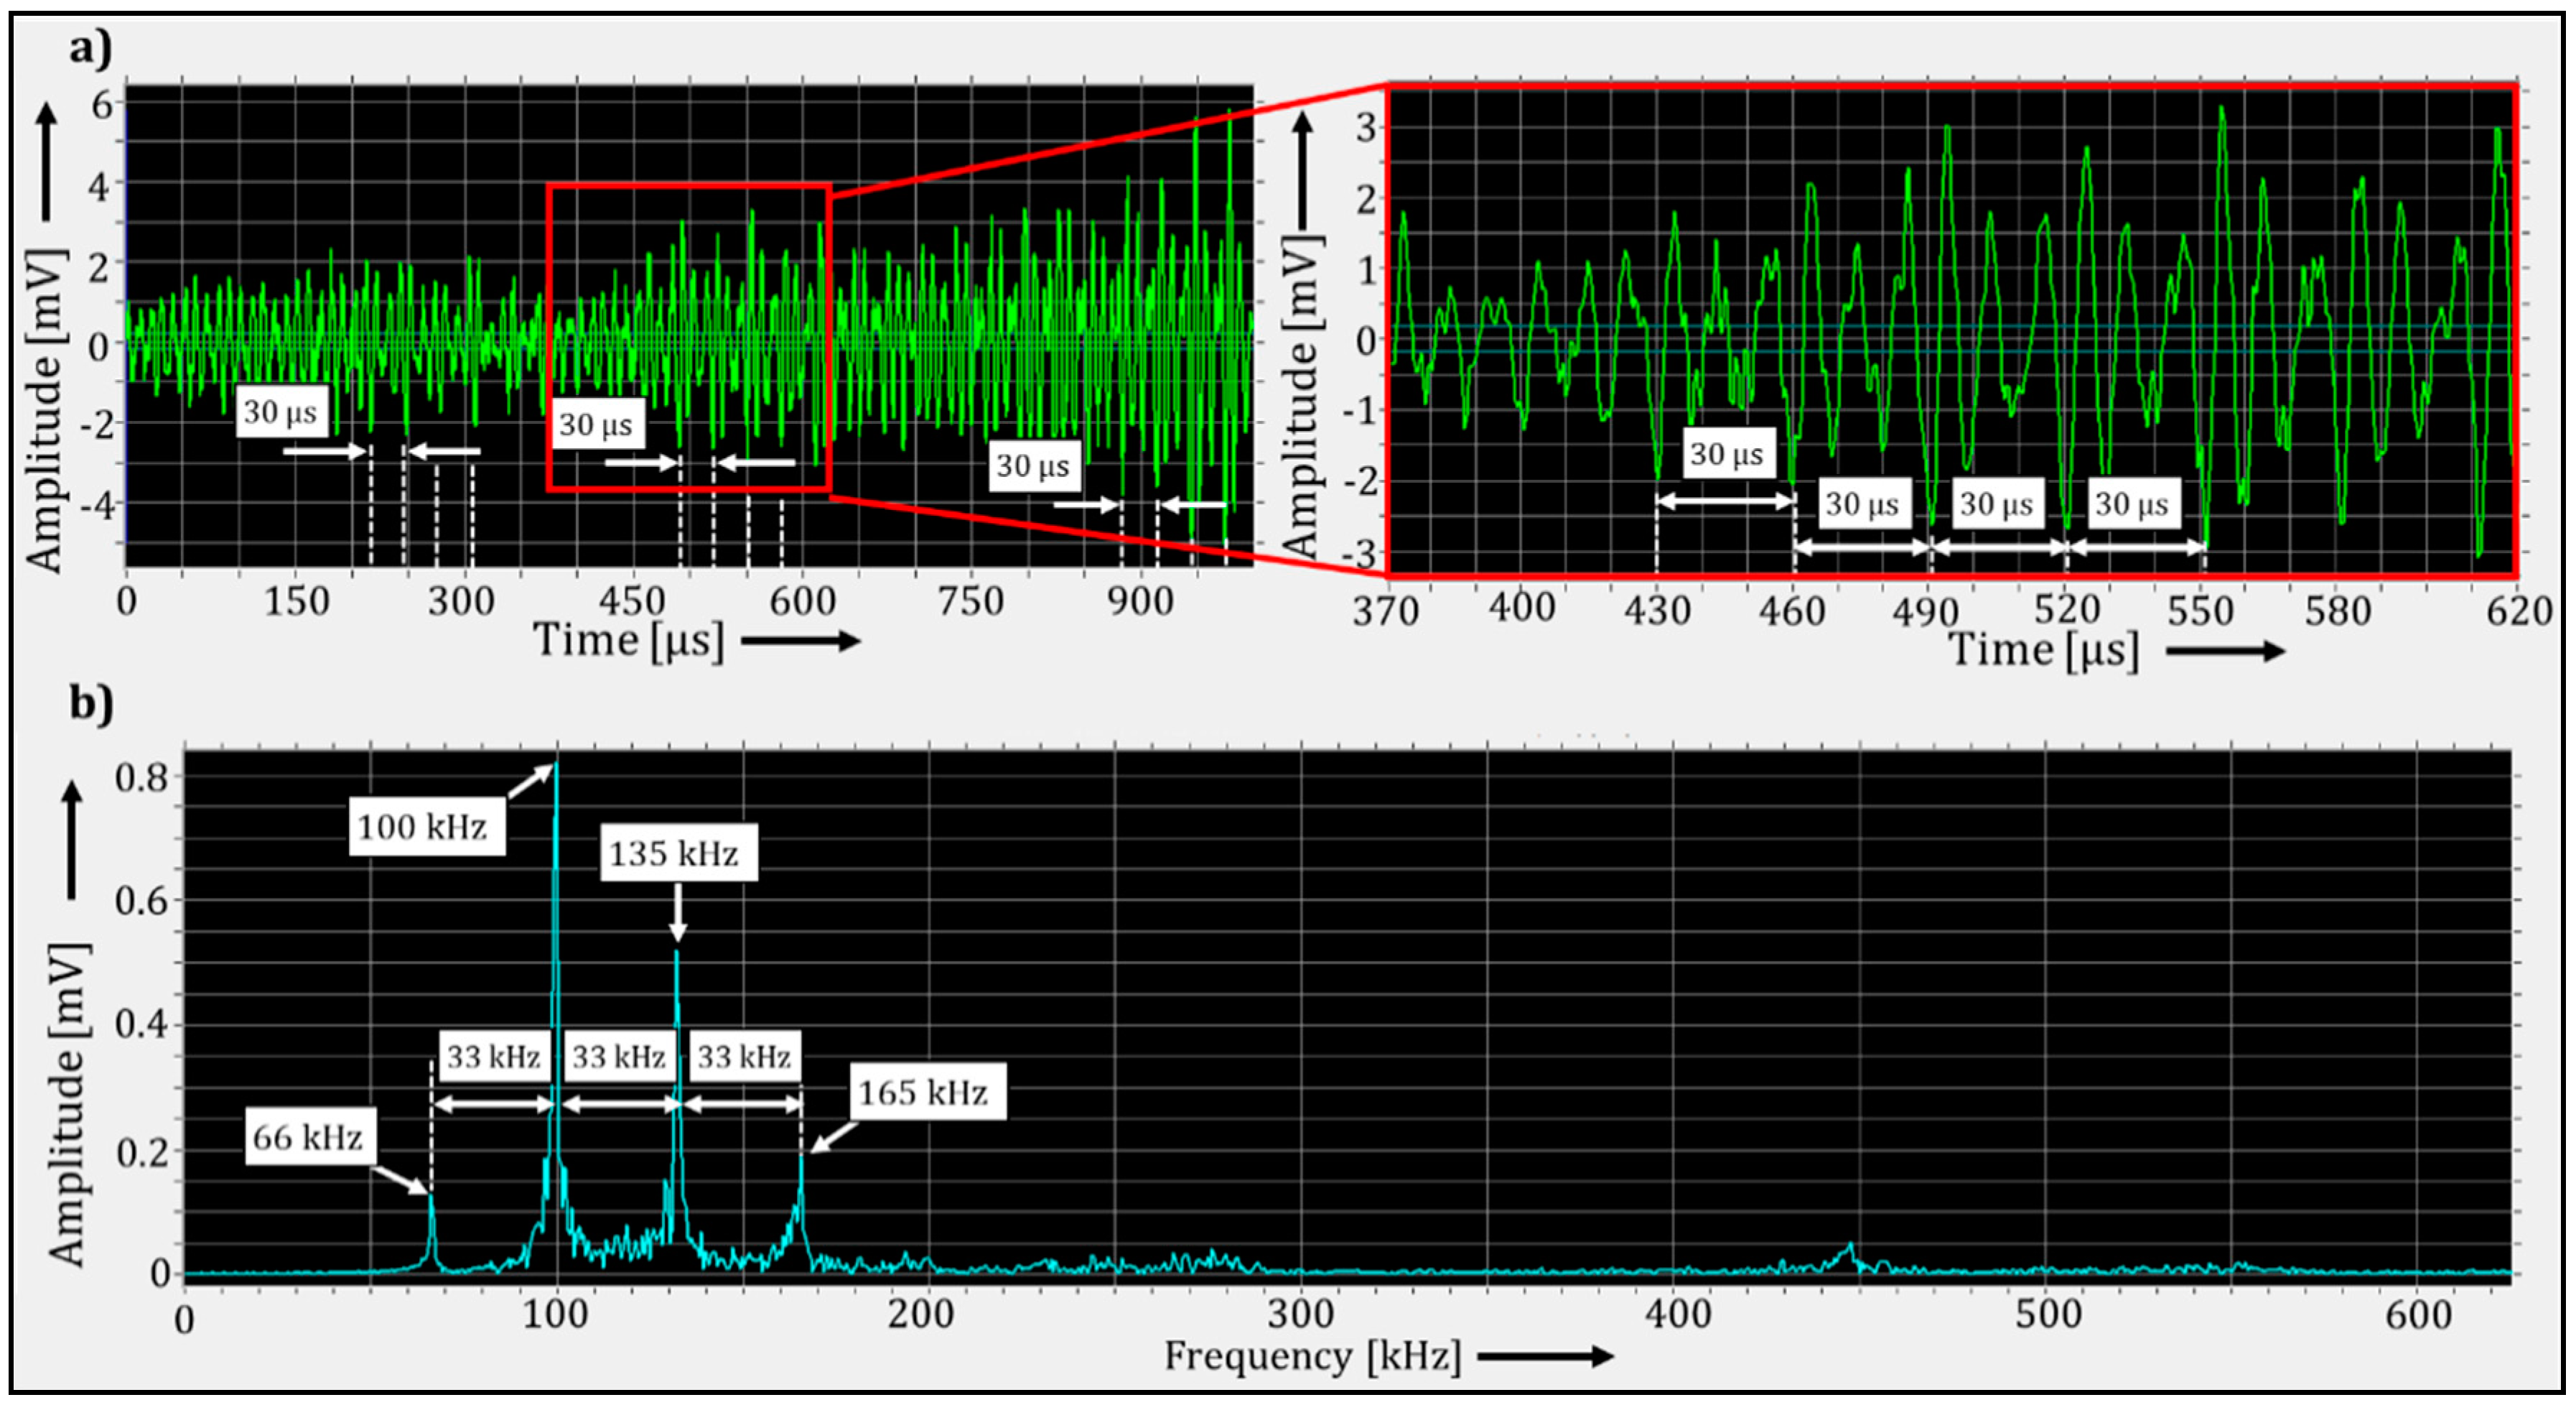Click 'Time [µs]' title under the 0–900 plot

point(628,641)
